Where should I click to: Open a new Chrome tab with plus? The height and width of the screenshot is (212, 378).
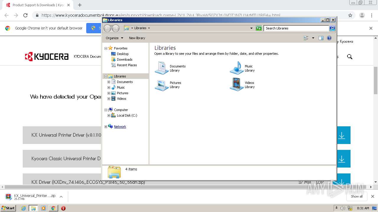coord(79,5)
